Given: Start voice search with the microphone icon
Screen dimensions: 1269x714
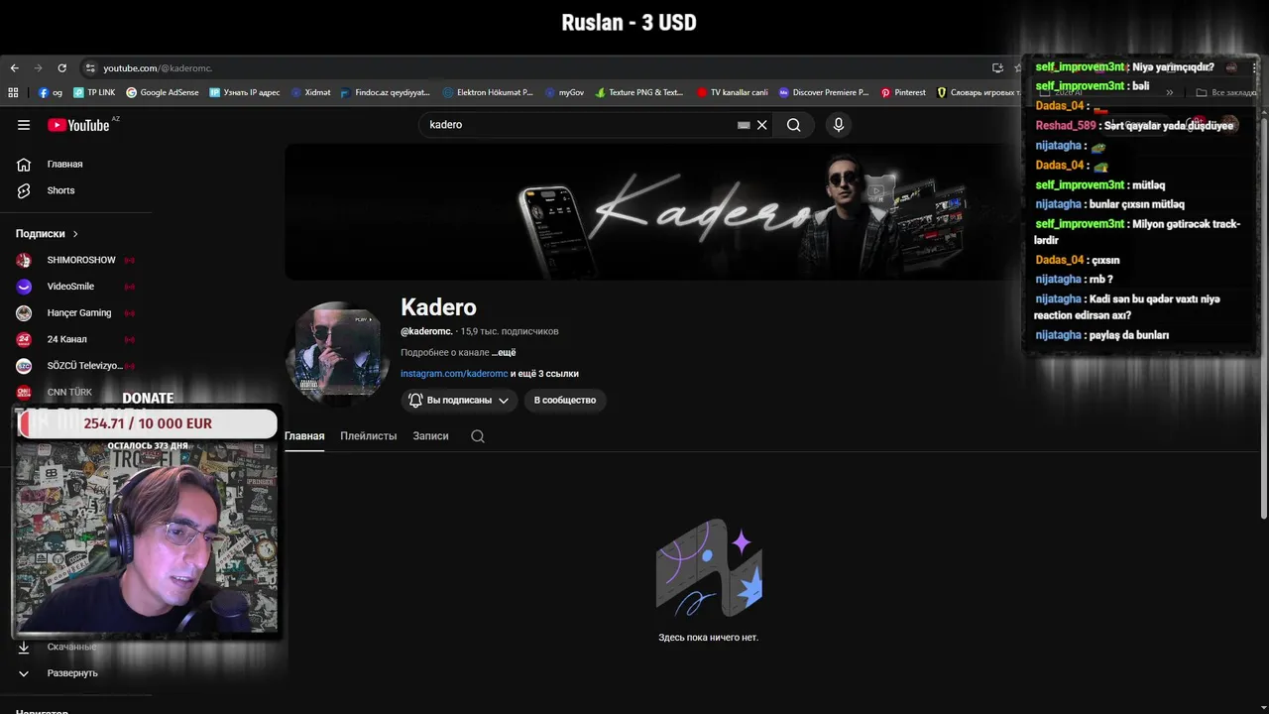Looking at the screenshot, I should click(839, 125).
